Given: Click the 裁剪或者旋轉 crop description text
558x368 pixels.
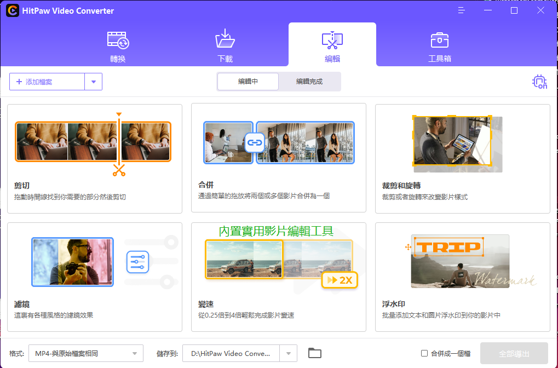Looking at the screenshot, I should coord(424,197).
